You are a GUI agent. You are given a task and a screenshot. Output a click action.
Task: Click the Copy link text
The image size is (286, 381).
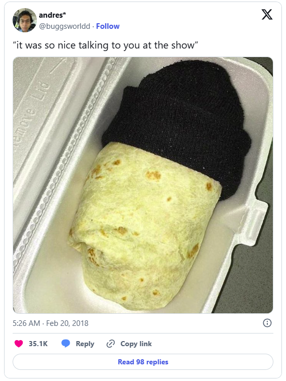[136, 344]
